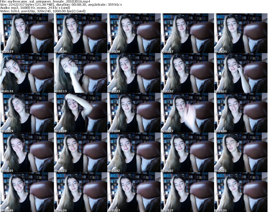Select the frame stamped 00:04:08
This screenshot has width=268, height=212.
click(134, 113)
